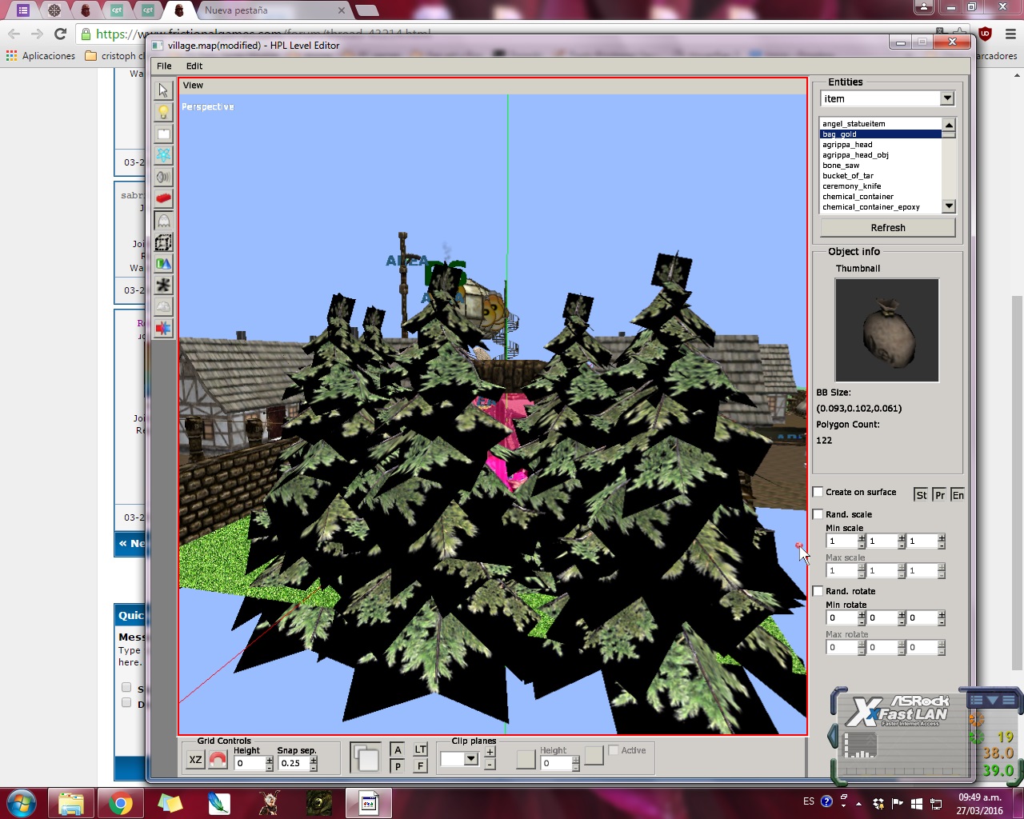Click entity list scroll-up arrow

tap(949, 124)
